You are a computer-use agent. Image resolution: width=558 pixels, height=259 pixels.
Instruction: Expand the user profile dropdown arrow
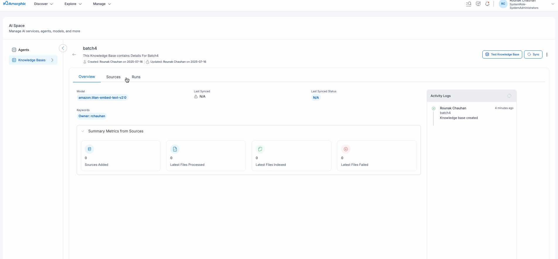tap(553, 4)
